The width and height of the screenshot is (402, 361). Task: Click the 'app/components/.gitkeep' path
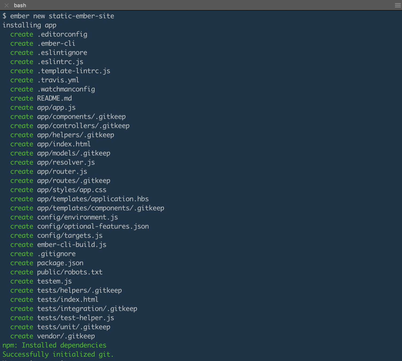coord(82,117)
